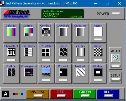The height and width of the screenshot is (101, 126).
Task: Show the Motion2 diagonal lines pattern
Action: pyautogui.click(x=81, y=72)
